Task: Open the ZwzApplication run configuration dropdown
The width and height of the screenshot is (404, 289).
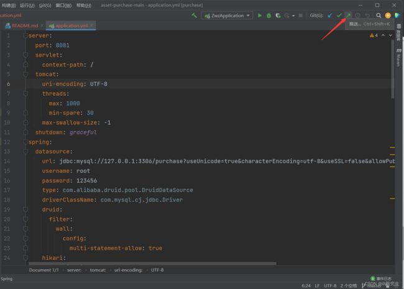Action: point(227,16)
